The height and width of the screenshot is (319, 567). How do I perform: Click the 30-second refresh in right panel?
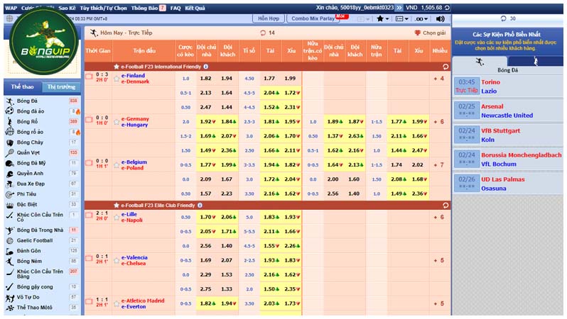click(x=503, y=18)
